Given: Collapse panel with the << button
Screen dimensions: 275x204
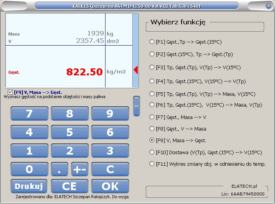Looking at the screenshot, I should click(137, 106).
